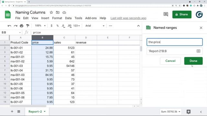Hide the menus with collapse arrow
The height and width of the screenshot is (116, 207).
coord(138,26)
